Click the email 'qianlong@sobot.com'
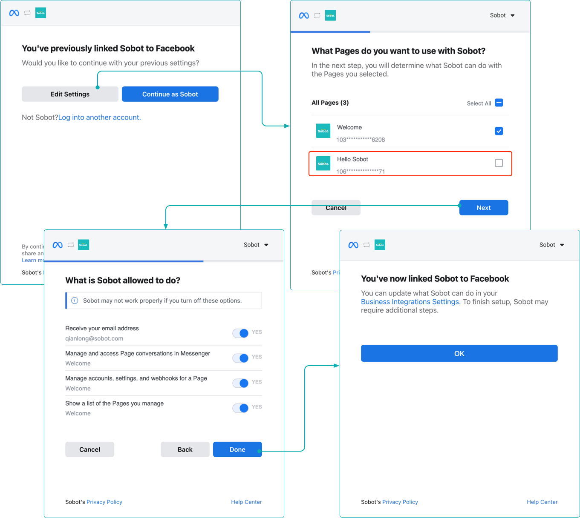This screenshot has width=580, height=518. pyautogui.click(x=94, y=338)
